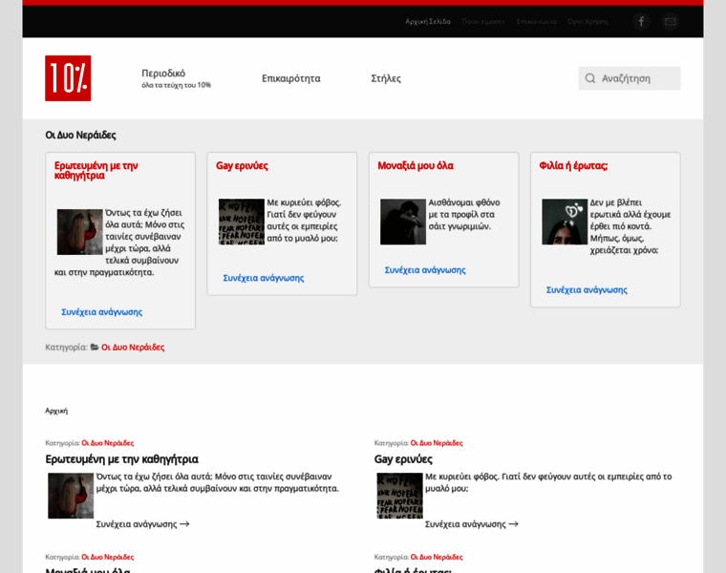Click the Φιλία ή έρωτας card thumbnail
The height and width of the screenshot is (573, 726).
565,222
